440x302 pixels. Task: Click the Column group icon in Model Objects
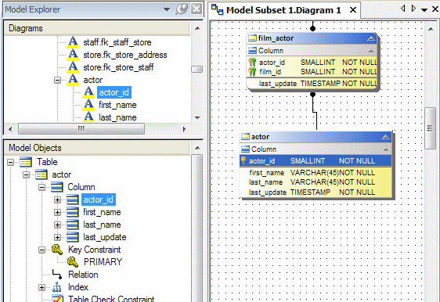pos(57,187)
